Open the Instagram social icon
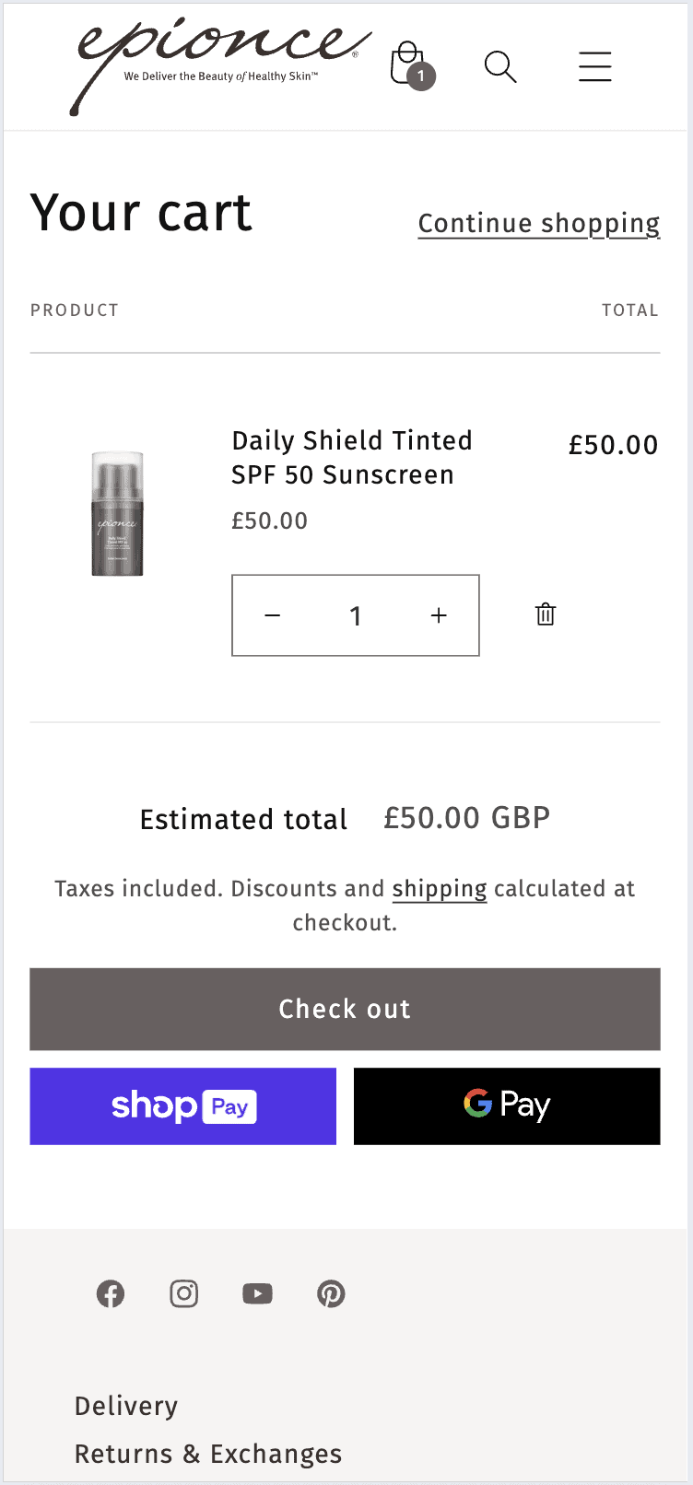Image resolution: width=693 pixels, height=1485 pixels. click(x=184, y=1293)
